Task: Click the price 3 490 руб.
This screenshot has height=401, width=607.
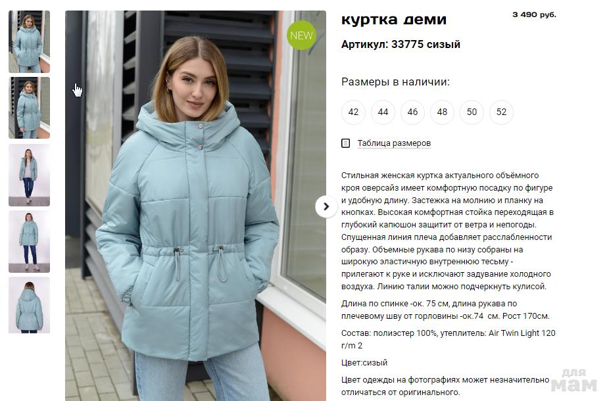Action: point(534,14)
